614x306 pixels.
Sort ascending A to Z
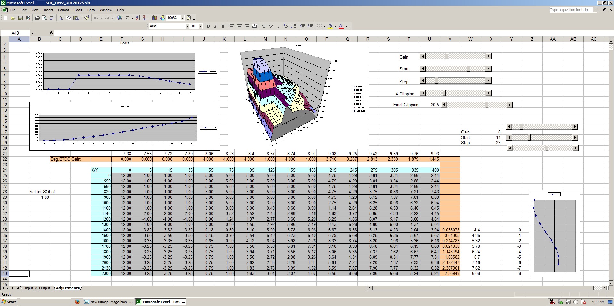pos(138,18)
